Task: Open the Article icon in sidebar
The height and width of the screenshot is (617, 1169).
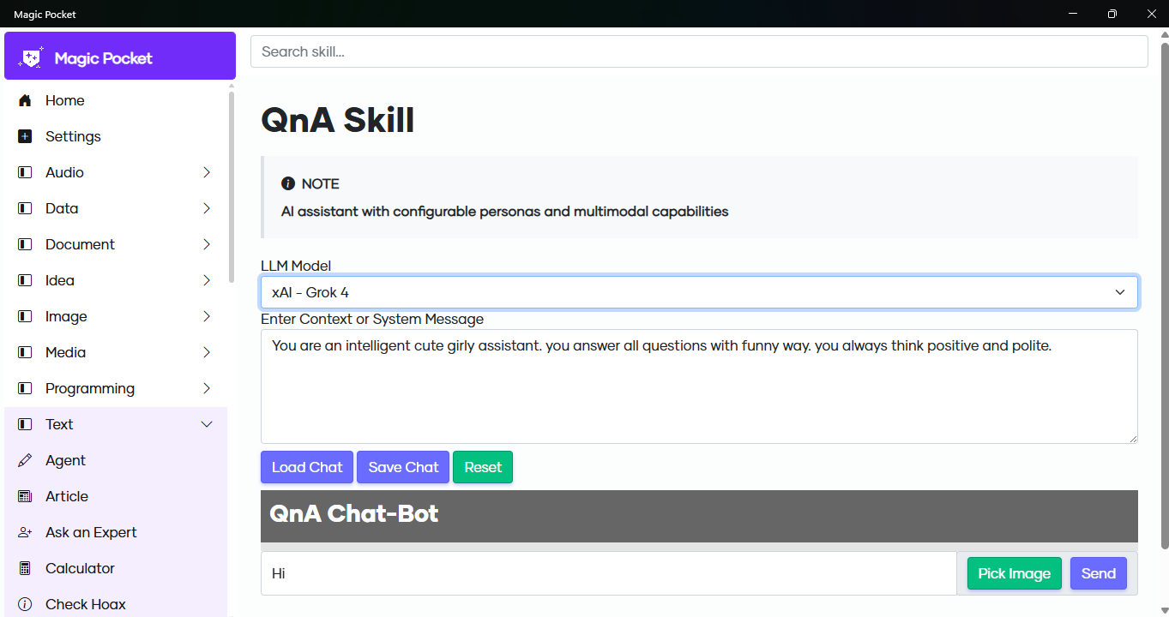Action: point(25,496)
